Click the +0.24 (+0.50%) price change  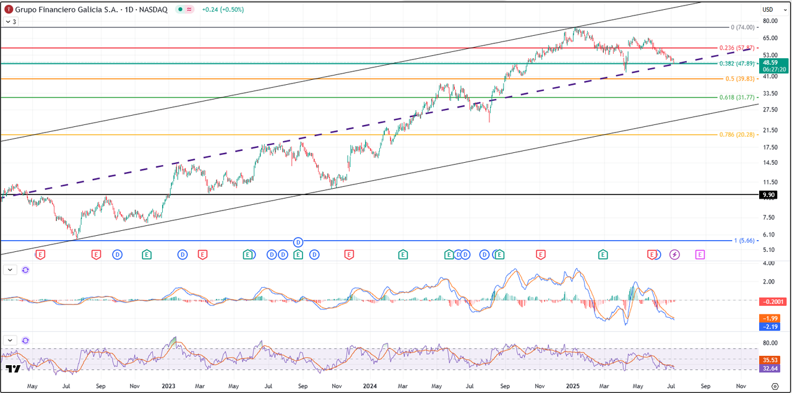223,10
